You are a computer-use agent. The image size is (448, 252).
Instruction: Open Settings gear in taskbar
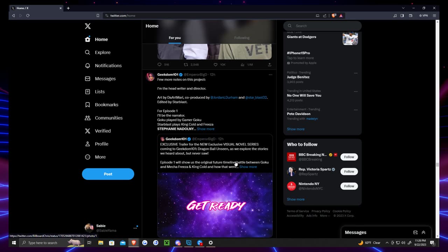pos(211,243)
